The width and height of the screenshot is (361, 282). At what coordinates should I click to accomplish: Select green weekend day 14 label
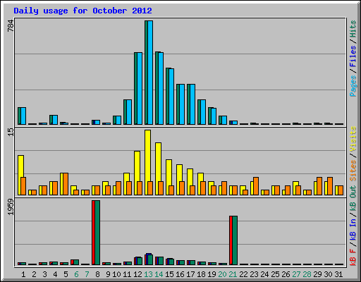pos(159,274)
